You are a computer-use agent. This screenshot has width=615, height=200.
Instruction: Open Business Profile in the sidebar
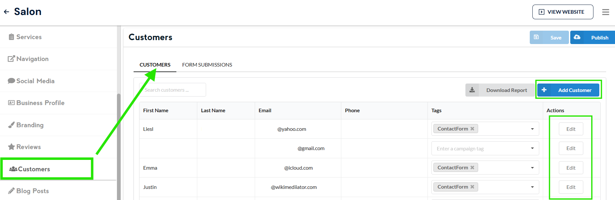click(40, 103)
